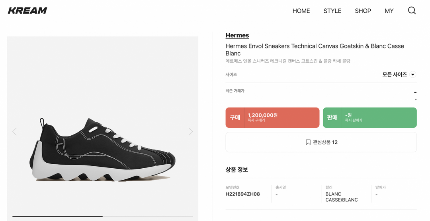
Task: Click the bookmark icon beside 관심상품
Action: (308, 142)
